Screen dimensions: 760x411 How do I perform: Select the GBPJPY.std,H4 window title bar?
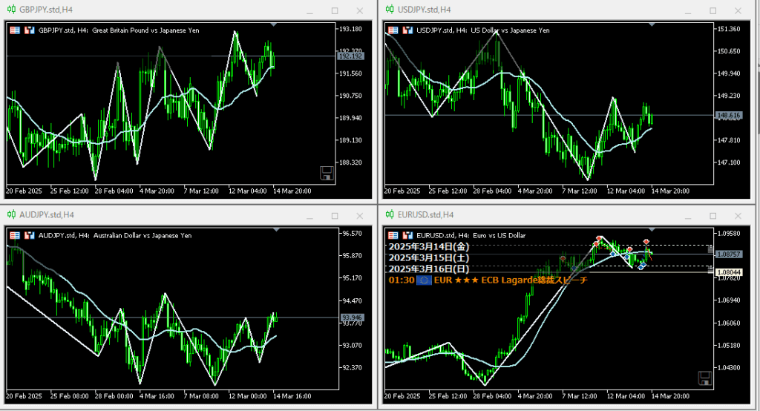point(148,10)
